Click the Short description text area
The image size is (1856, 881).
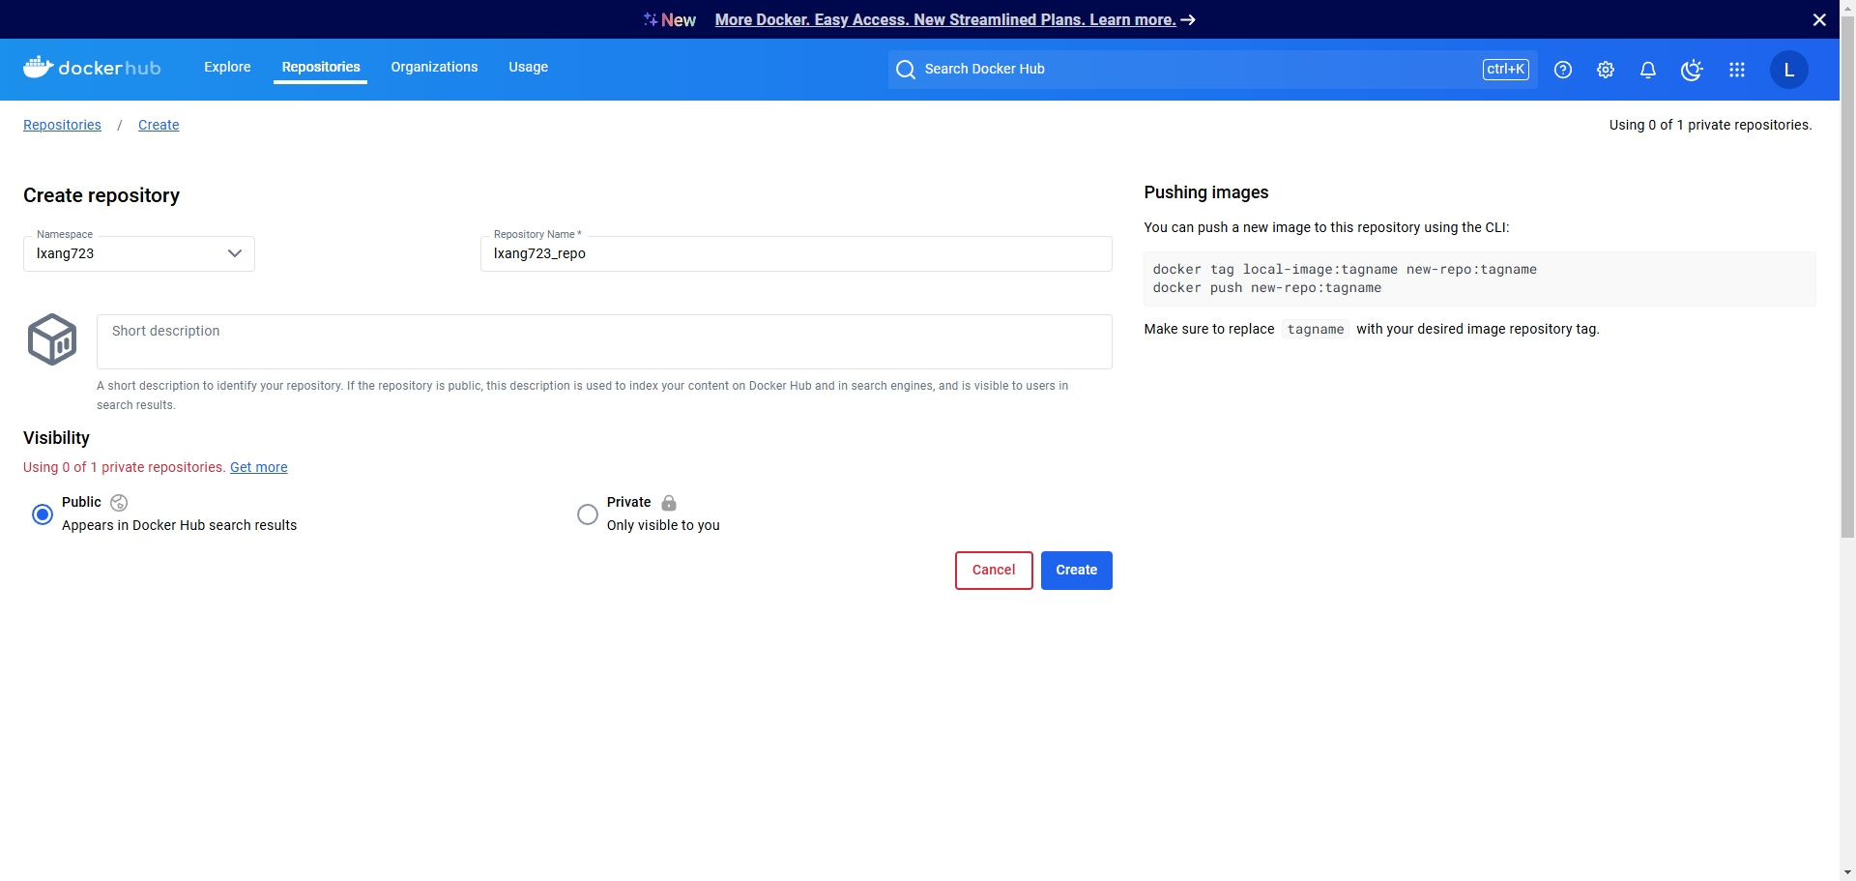click(x=604, y=341)
